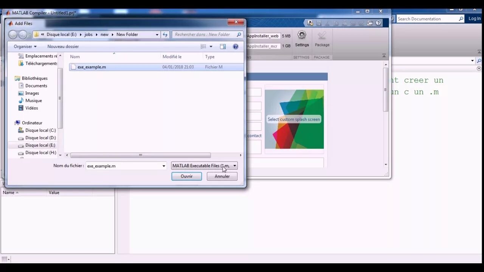The height and width of the screenshot is (272, 484).
Task: Go forward with the Add Files forward arrow
Action: [x=23, y=35]
